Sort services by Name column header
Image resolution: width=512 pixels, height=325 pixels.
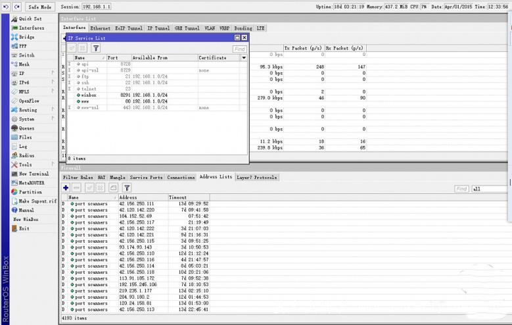point(89,57)
